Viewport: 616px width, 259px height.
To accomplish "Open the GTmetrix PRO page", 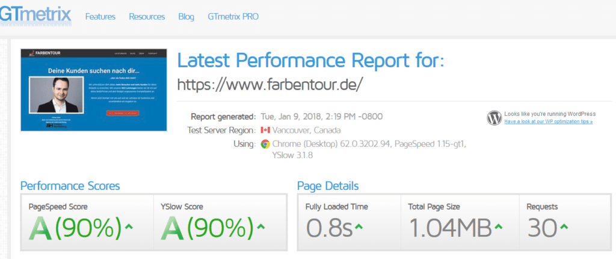I will [233, 17].
